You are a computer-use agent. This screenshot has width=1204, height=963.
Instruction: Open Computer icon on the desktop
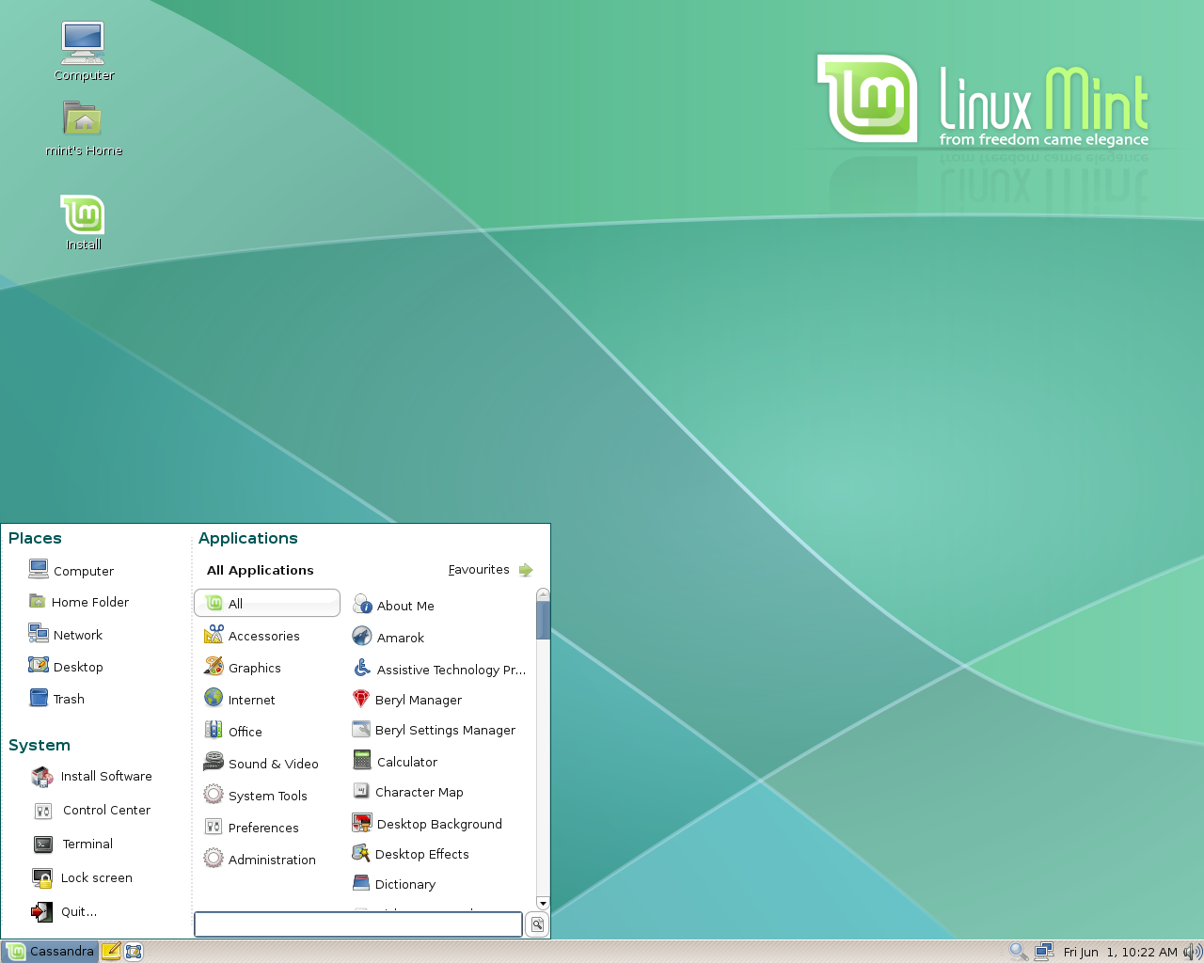[84, 52]
